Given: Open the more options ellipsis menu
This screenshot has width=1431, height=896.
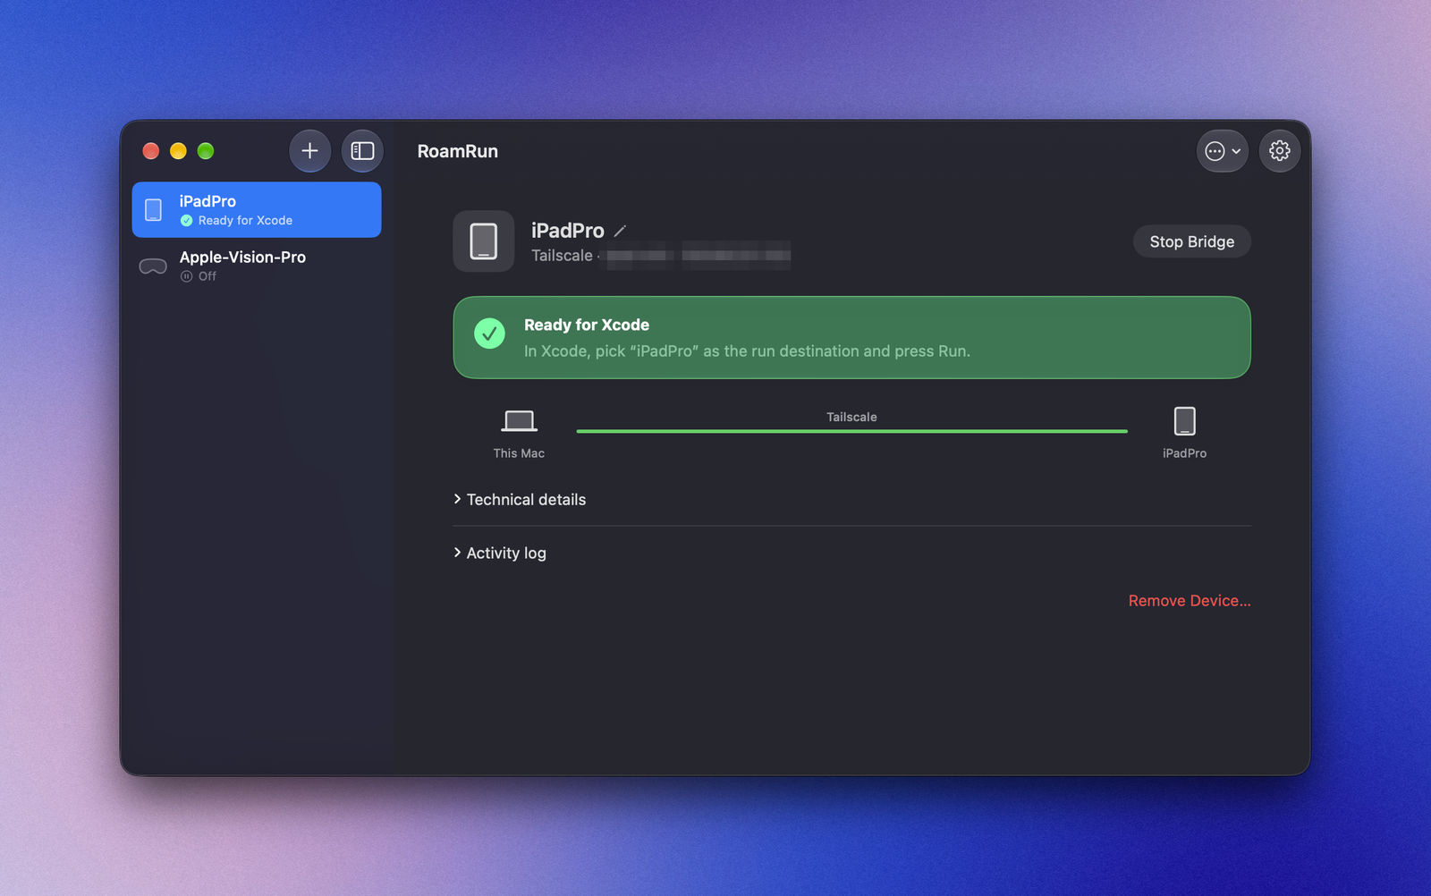Looking at the screenshot, I should (1222, 151).
